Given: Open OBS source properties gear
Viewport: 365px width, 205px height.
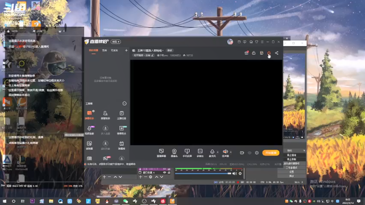Looking at the screenshot, I should click(151, 177).
